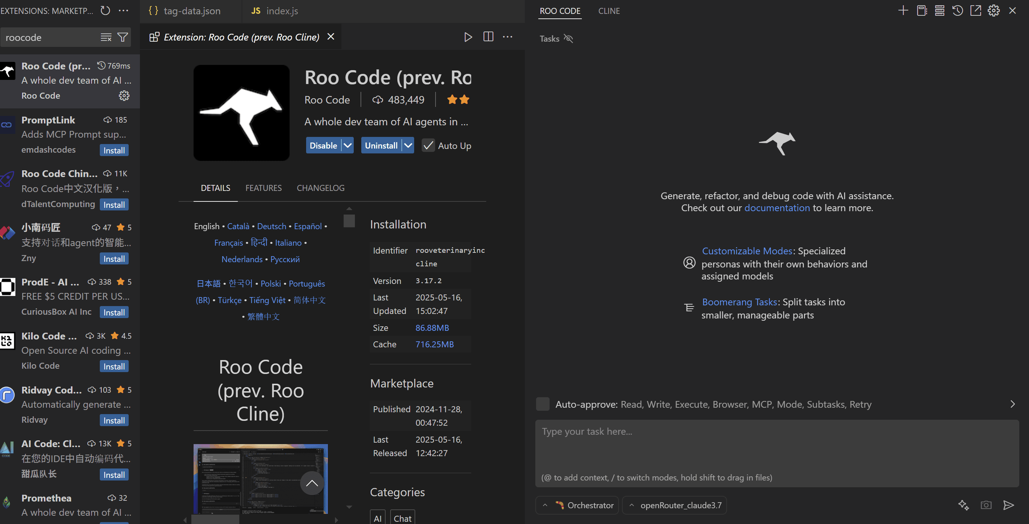The height and width of the screenshot is (524, 1029).
Task: Enhance prompt with sparkle icon
Action: (963, 505)
